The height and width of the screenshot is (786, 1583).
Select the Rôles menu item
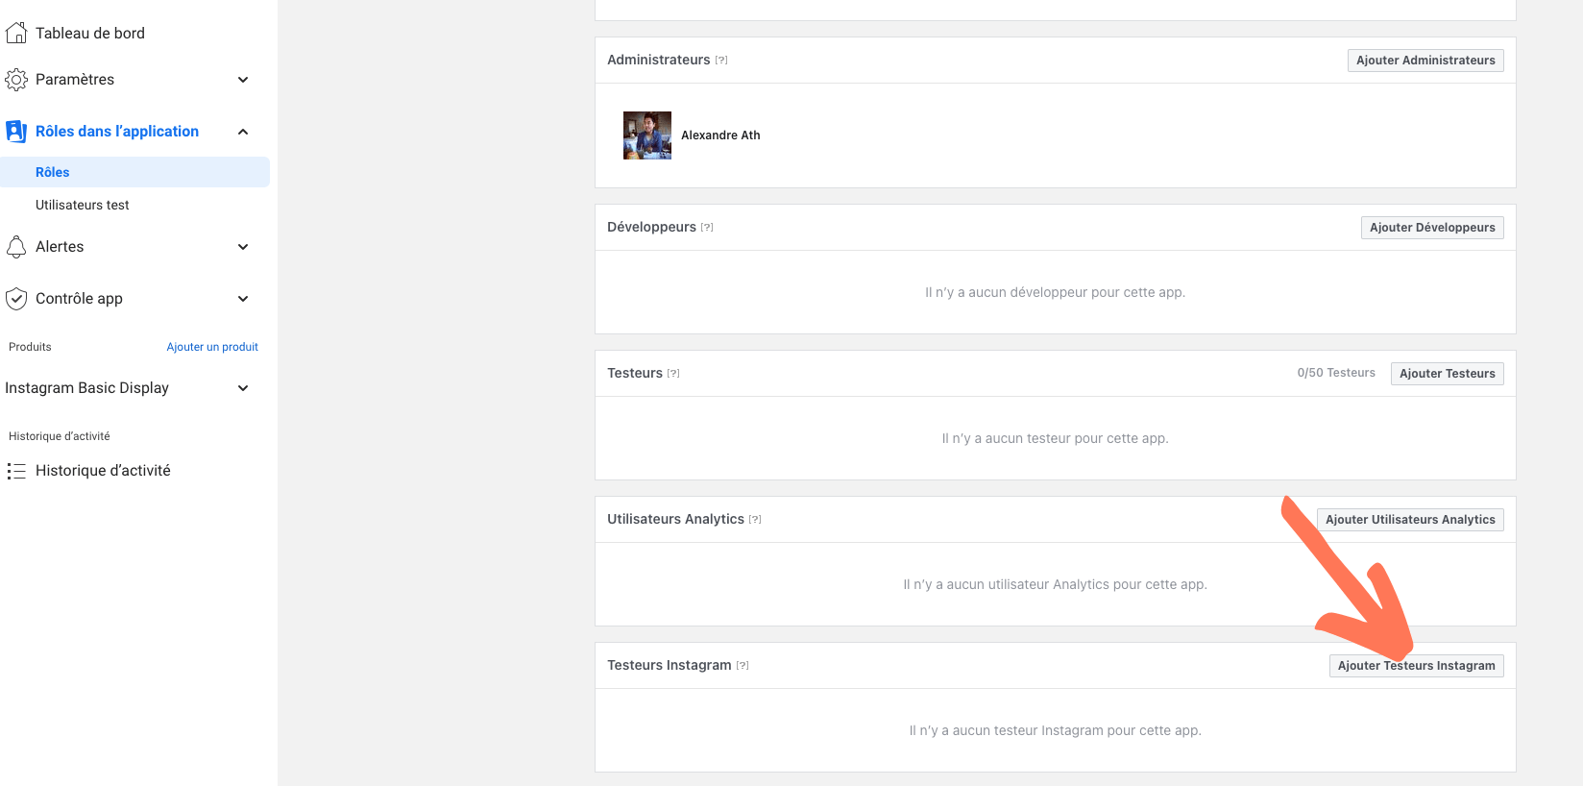pos(134,172)
